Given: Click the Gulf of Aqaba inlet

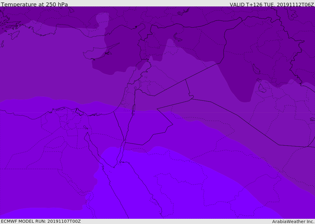Looking at the screenshot, I should pyautogui.click(x=122, y=151).
